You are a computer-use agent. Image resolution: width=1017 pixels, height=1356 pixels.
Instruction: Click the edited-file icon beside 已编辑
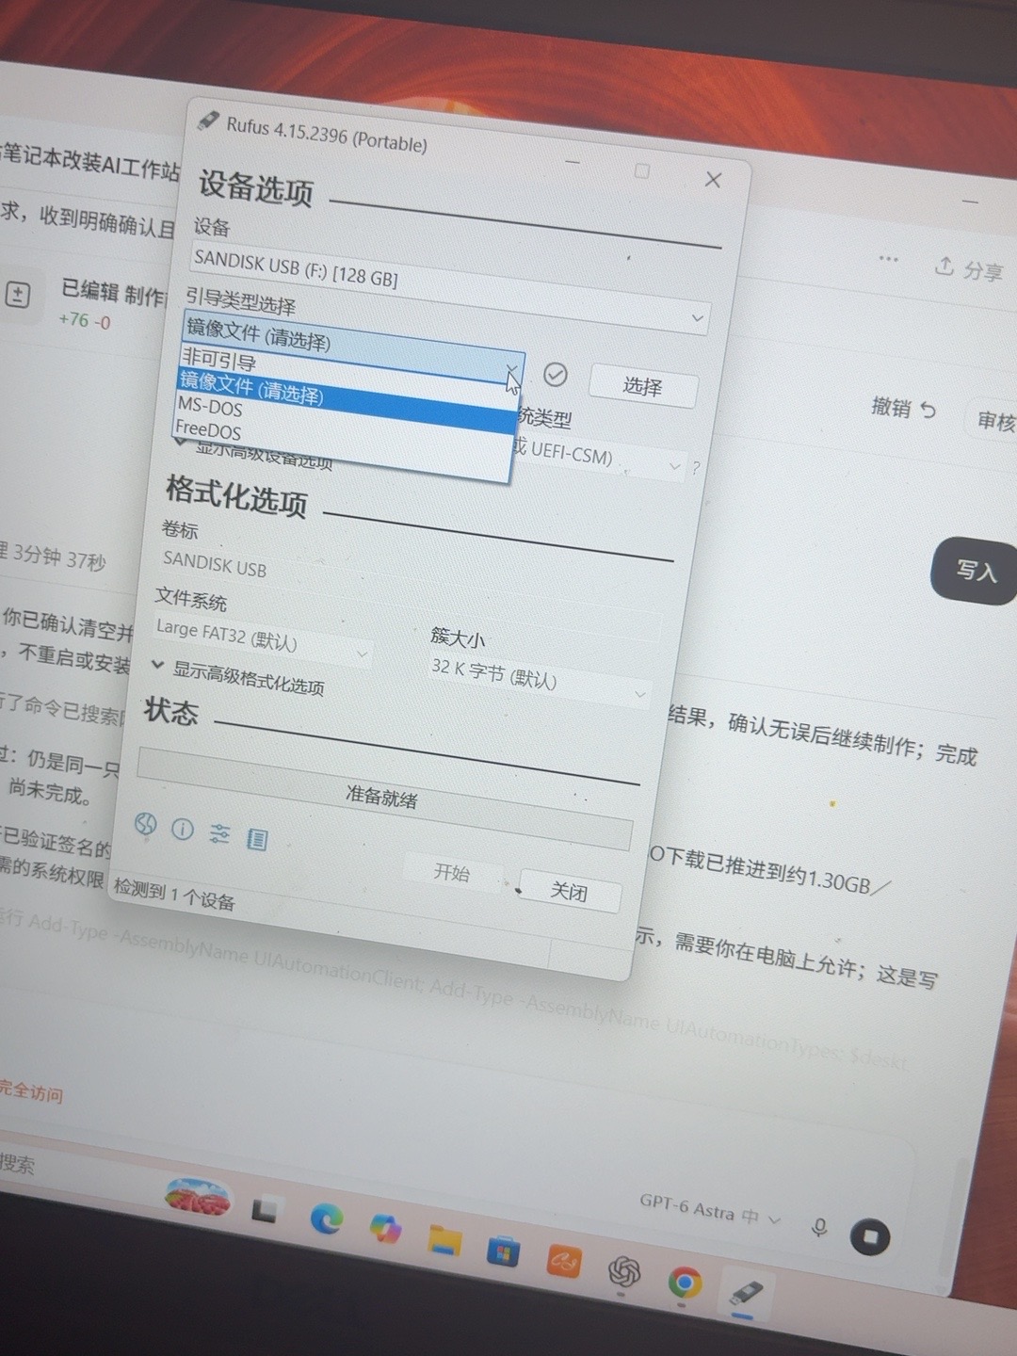click(18, 294)
